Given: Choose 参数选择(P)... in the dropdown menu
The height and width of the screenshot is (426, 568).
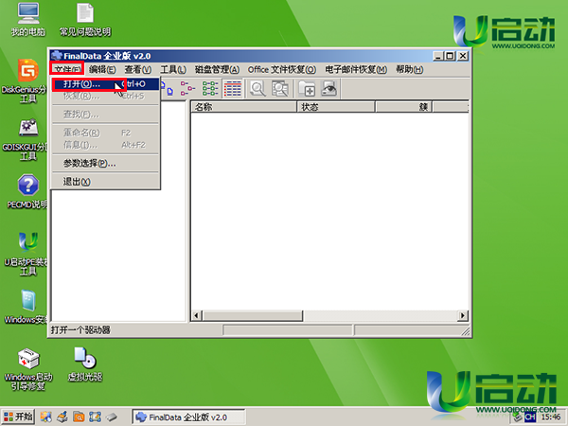Looking at the screenshot, I should click(106, 164).
